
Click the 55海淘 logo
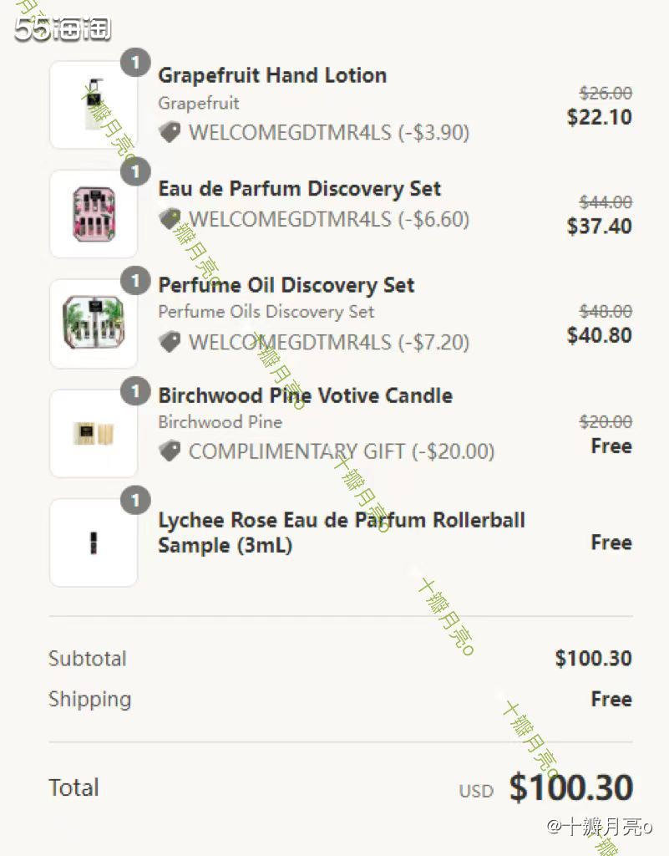point(62,28)
